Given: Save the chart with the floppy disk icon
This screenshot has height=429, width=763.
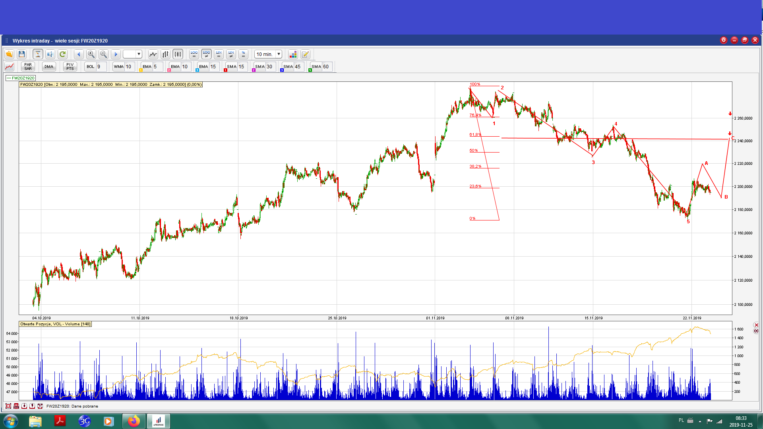Looking at the screenshot, I should [22, 54].
